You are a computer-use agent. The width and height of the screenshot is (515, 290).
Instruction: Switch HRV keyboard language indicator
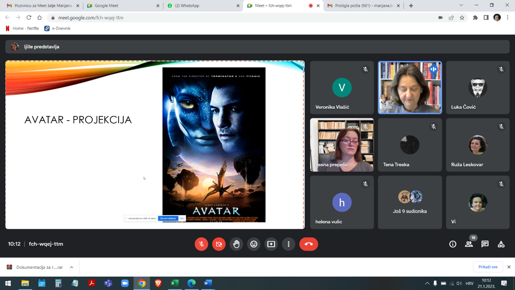point(469,283)
